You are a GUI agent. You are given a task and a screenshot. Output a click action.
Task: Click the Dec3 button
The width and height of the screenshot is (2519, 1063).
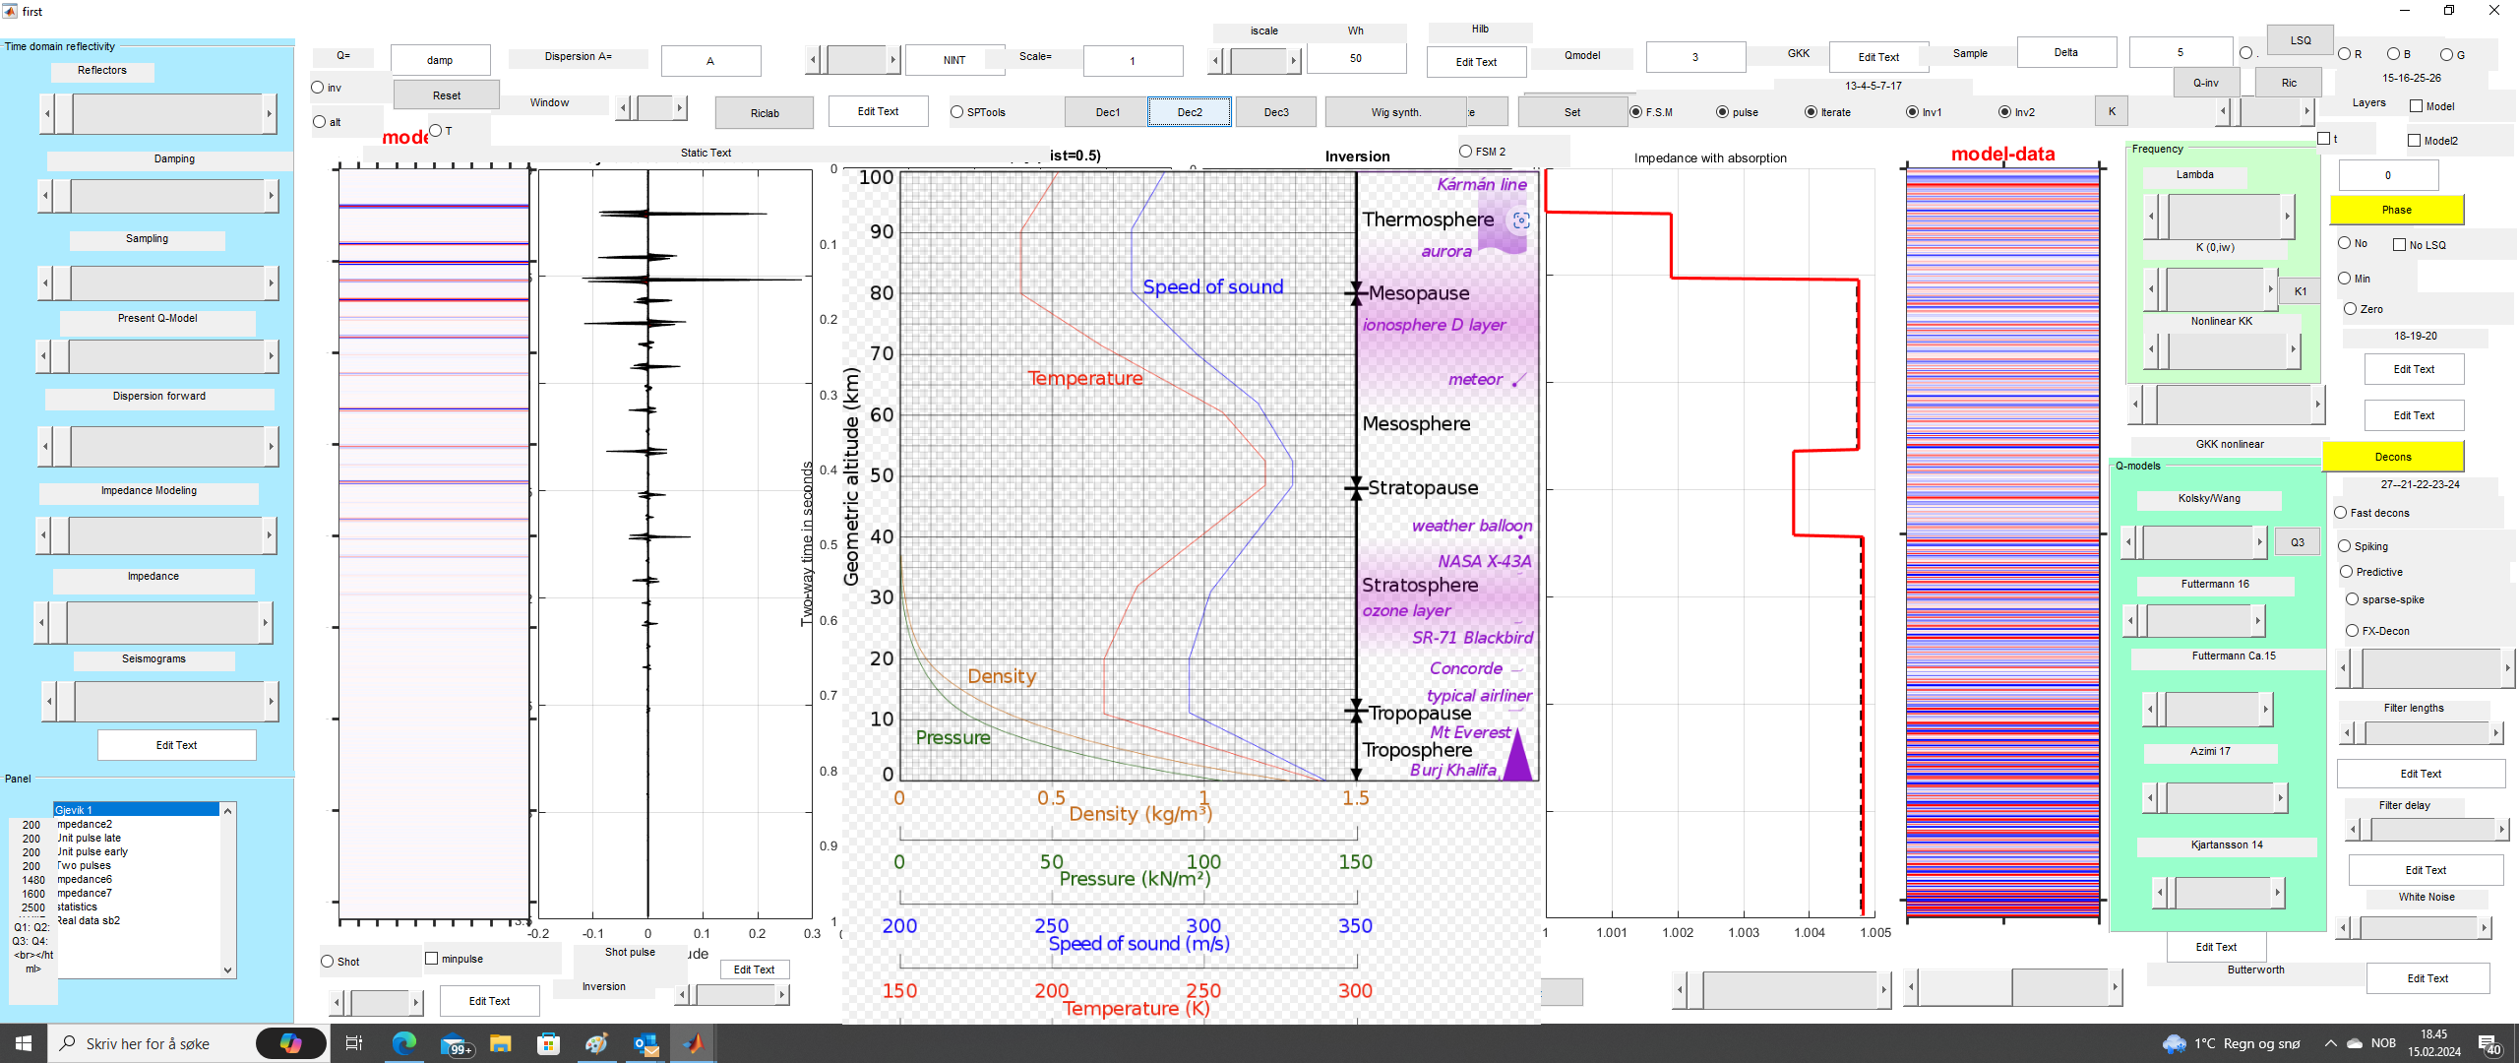point(1276,112)
